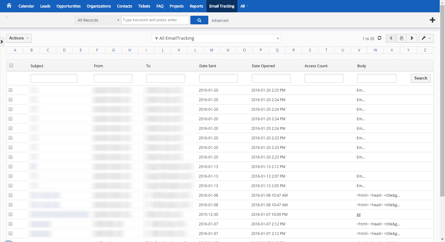Image resolution: width=445 pixels, height=242 pixels.
Task: Open the All EmailTracking filter dropdown
Action: point(216,38)
